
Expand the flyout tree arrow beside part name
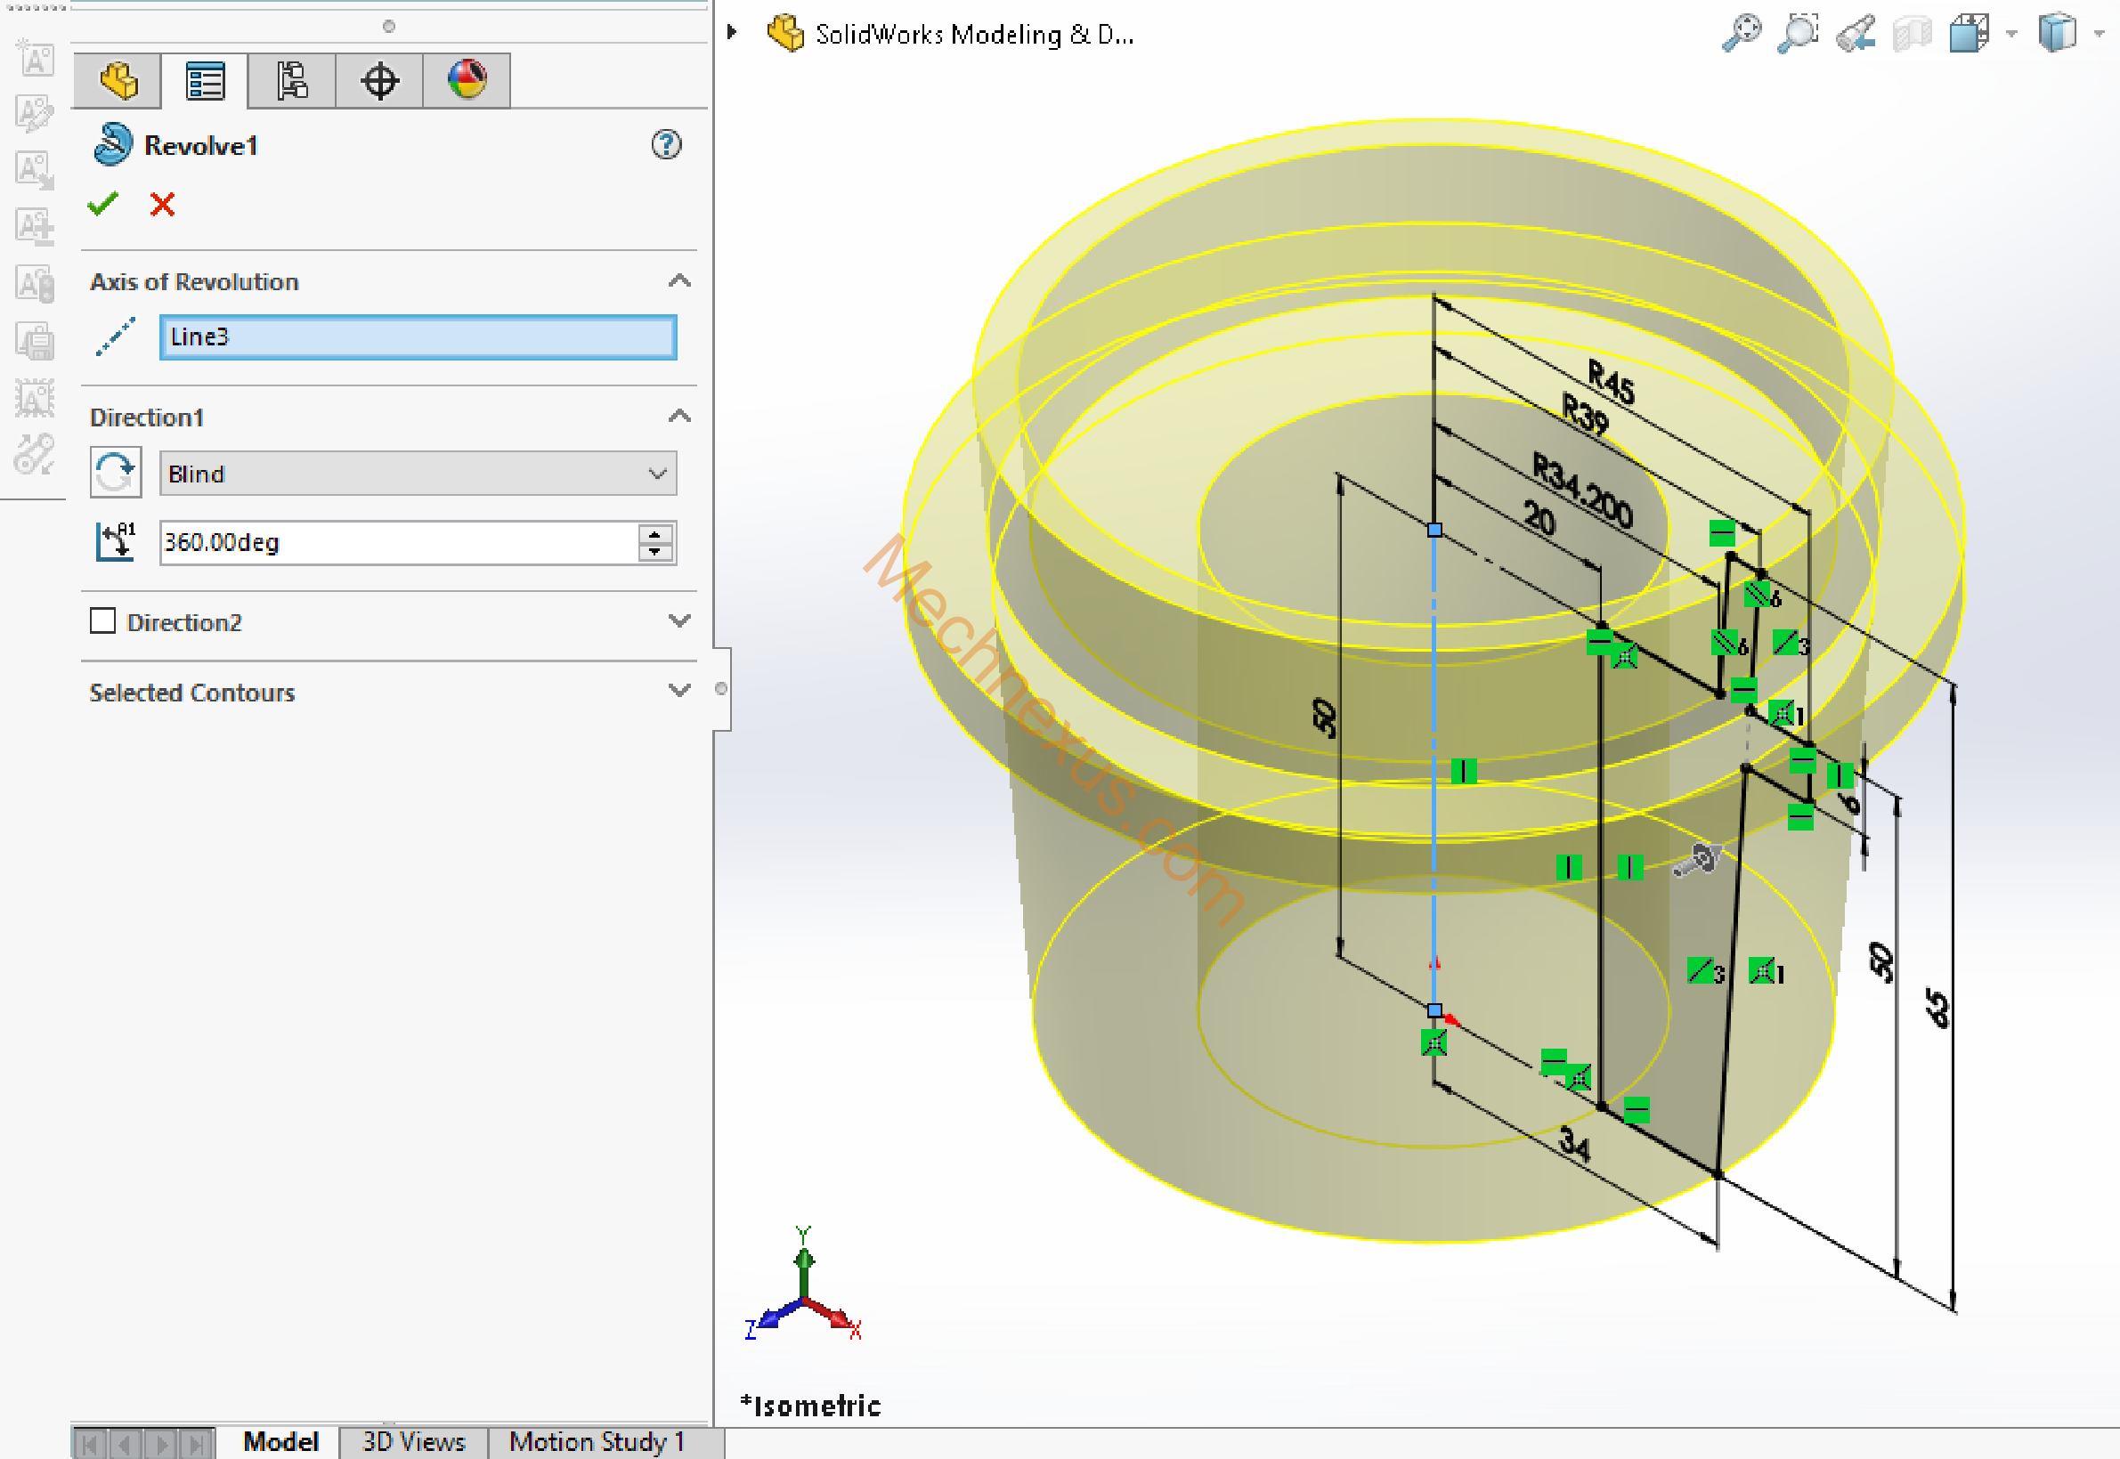coord(731,33)
